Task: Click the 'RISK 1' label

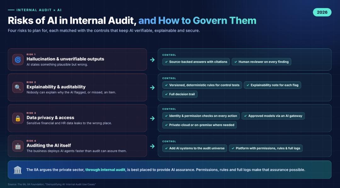Action: point(31,54)
